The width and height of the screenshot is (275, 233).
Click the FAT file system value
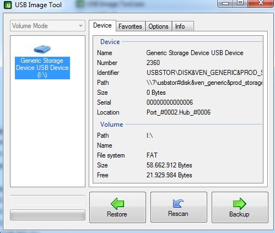point(152,155)
